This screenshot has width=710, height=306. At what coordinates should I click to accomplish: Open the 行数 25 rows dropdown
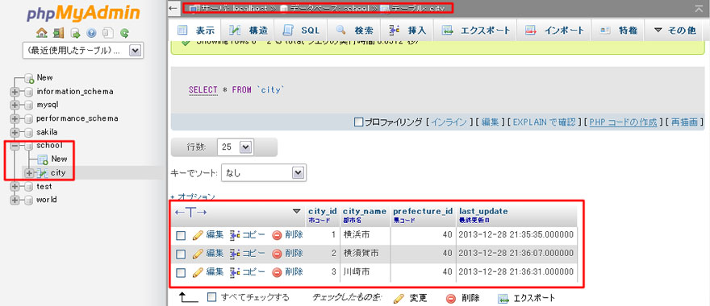point(235,147)
